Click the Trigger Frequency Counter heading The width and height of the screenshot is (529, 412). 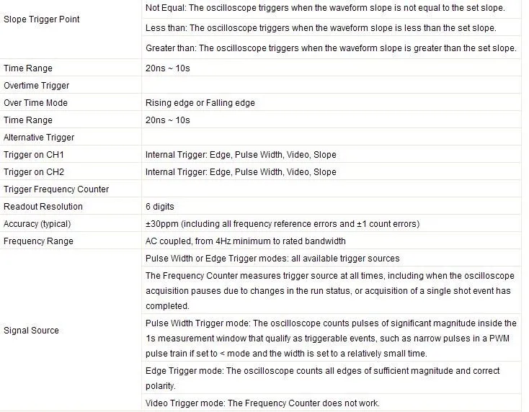[x=56, y=189]
